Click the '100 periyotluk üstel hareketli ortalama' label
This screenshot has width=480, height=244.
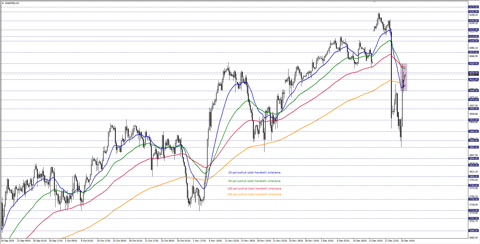coord(254,188)
